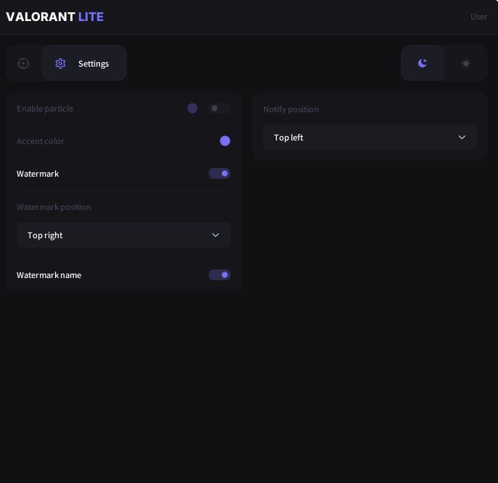Open the crosshair aim tab
The width and height of the screenshot is (498, 483).
(x=23, y=64)
